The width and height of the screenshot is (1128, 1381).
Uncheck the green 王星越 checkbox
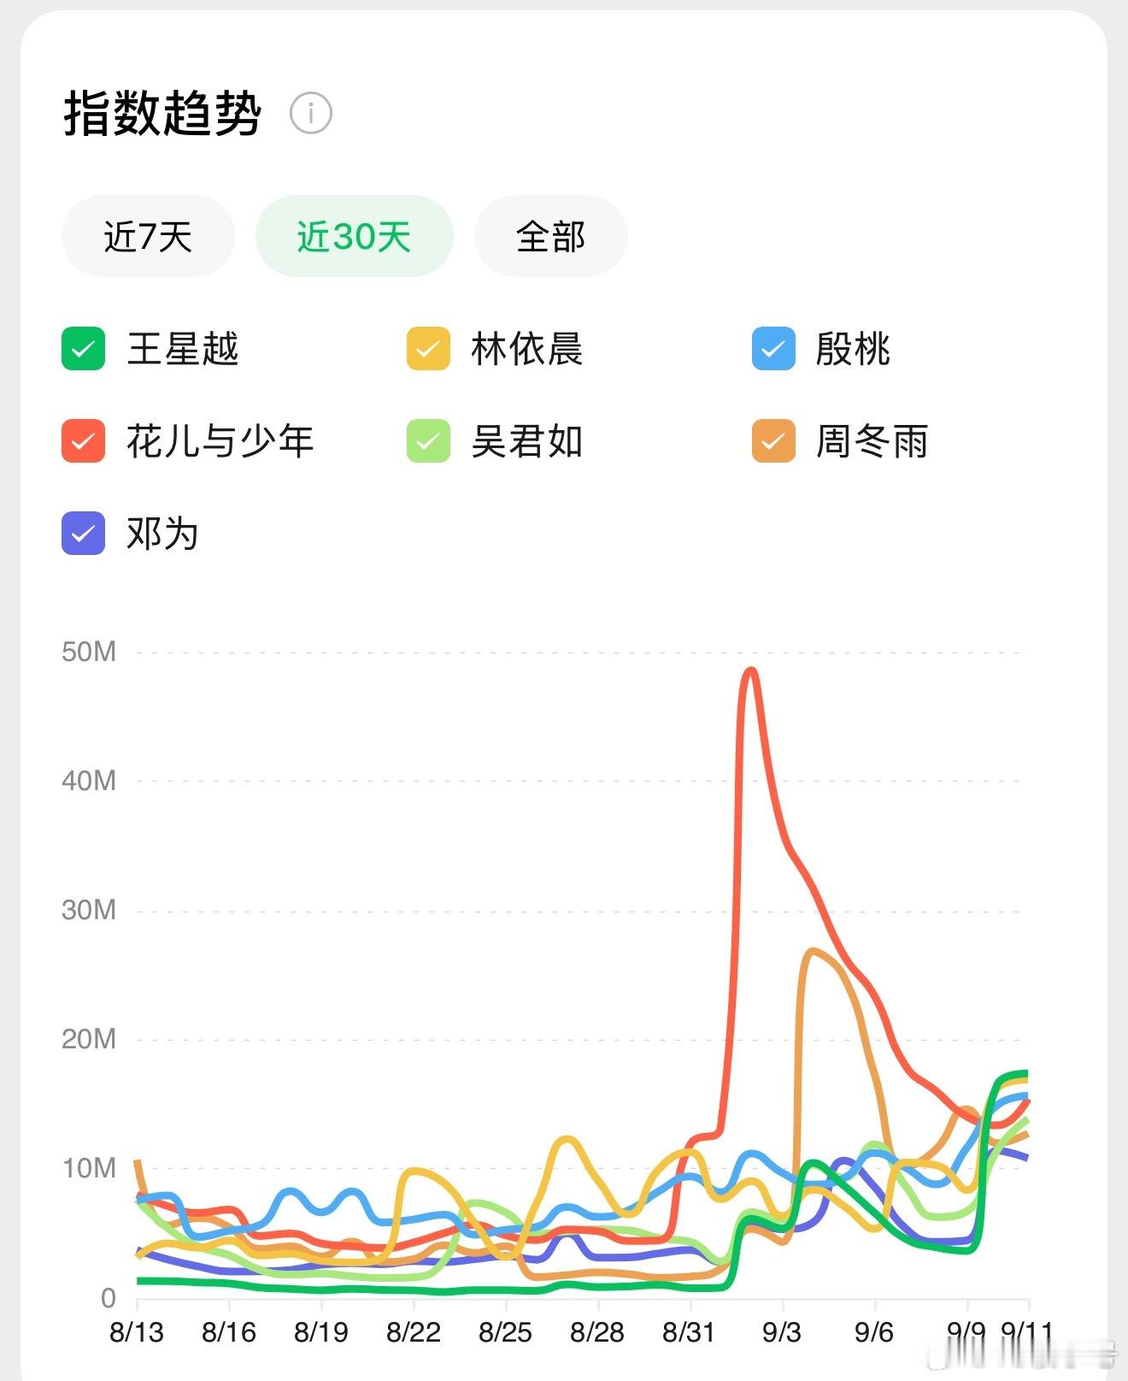click(x=83, y=349)
